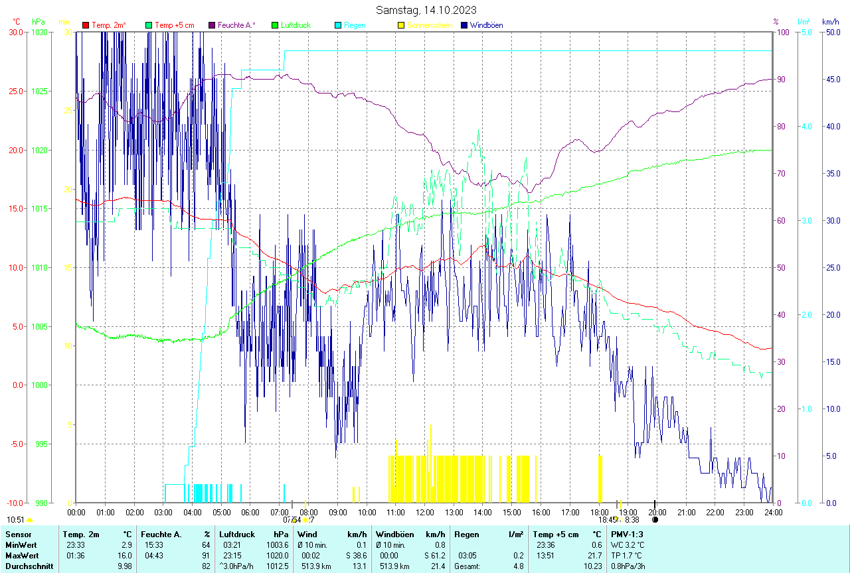The image size is (850, 573).
Task: Click the green Luftdruck legend swatch
Action: pos(275,25)
